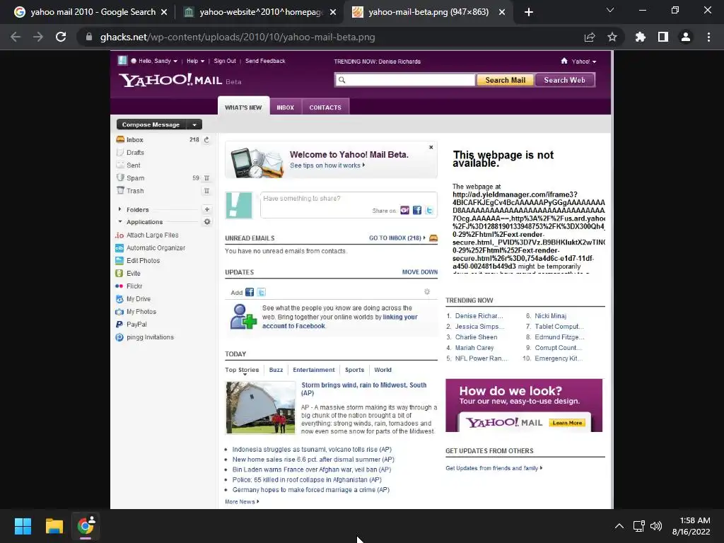Select World news tab
This screenshot has width=724, height=543.
[x=383, y=370]
